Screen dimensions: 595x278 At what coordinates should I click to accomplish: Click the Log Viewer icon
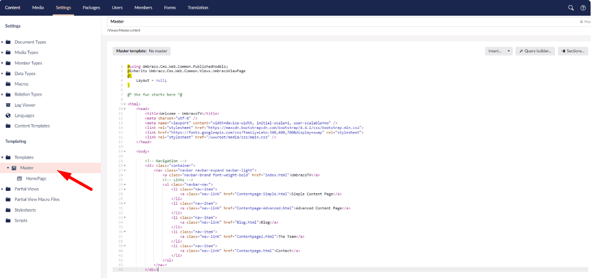tap(8, 105)
